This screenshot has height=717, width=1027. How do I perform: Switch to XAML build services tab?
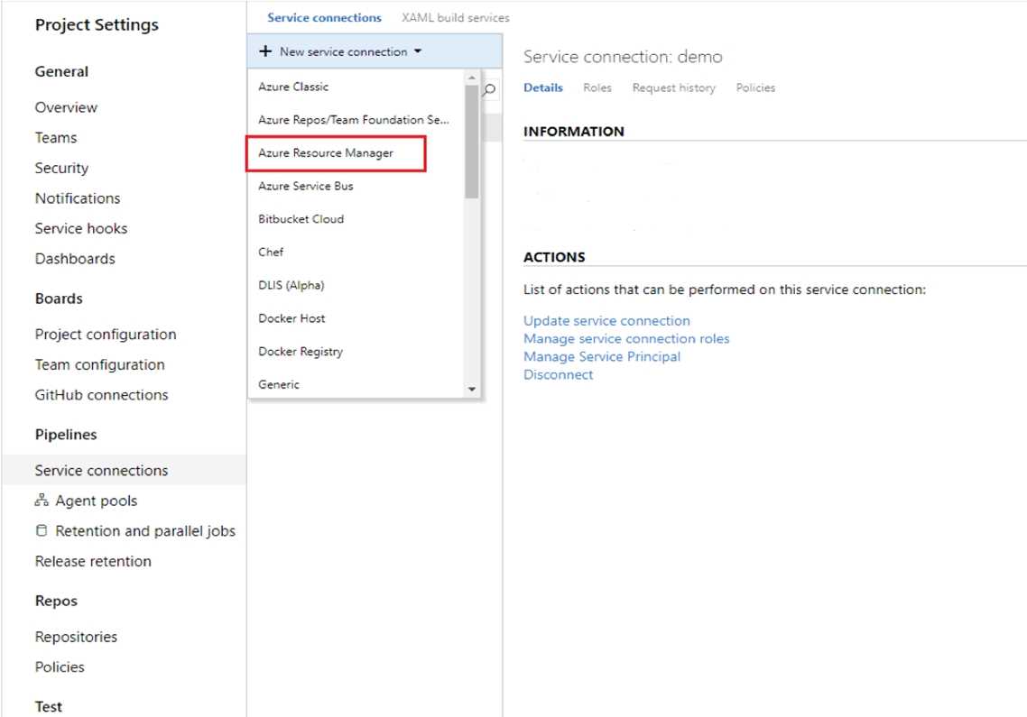click(x=455, y=17)
